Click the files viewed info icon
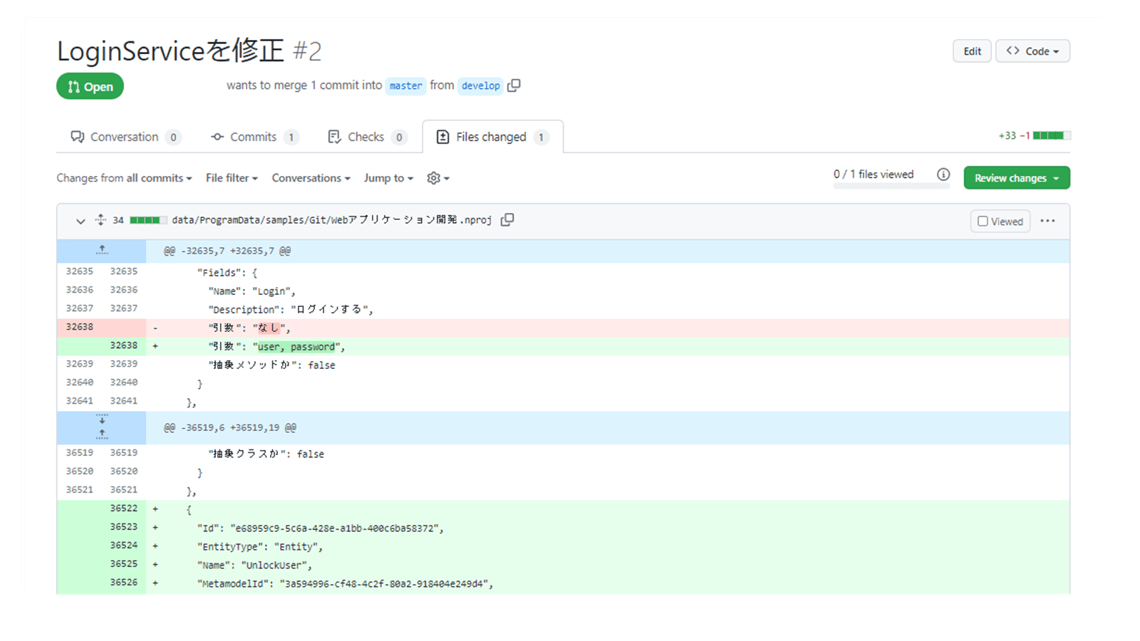Screen dimensions: 1140x641 click(943, 174)
